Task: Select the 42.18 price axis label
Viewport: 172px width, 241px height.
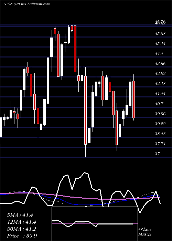Action: click(x=160, y=84)
